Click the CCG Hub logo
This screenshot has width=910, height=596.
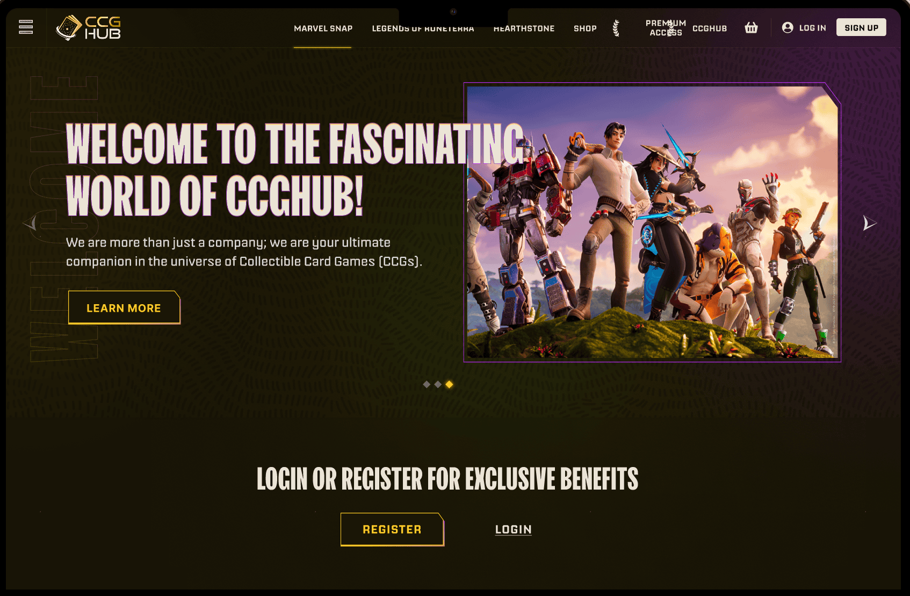(88, 28)
